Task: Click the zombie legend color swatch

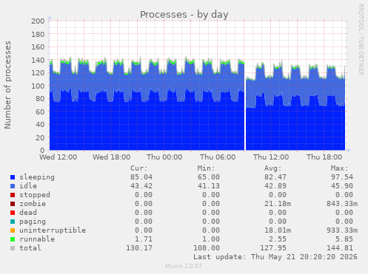Action: (13, 204)
